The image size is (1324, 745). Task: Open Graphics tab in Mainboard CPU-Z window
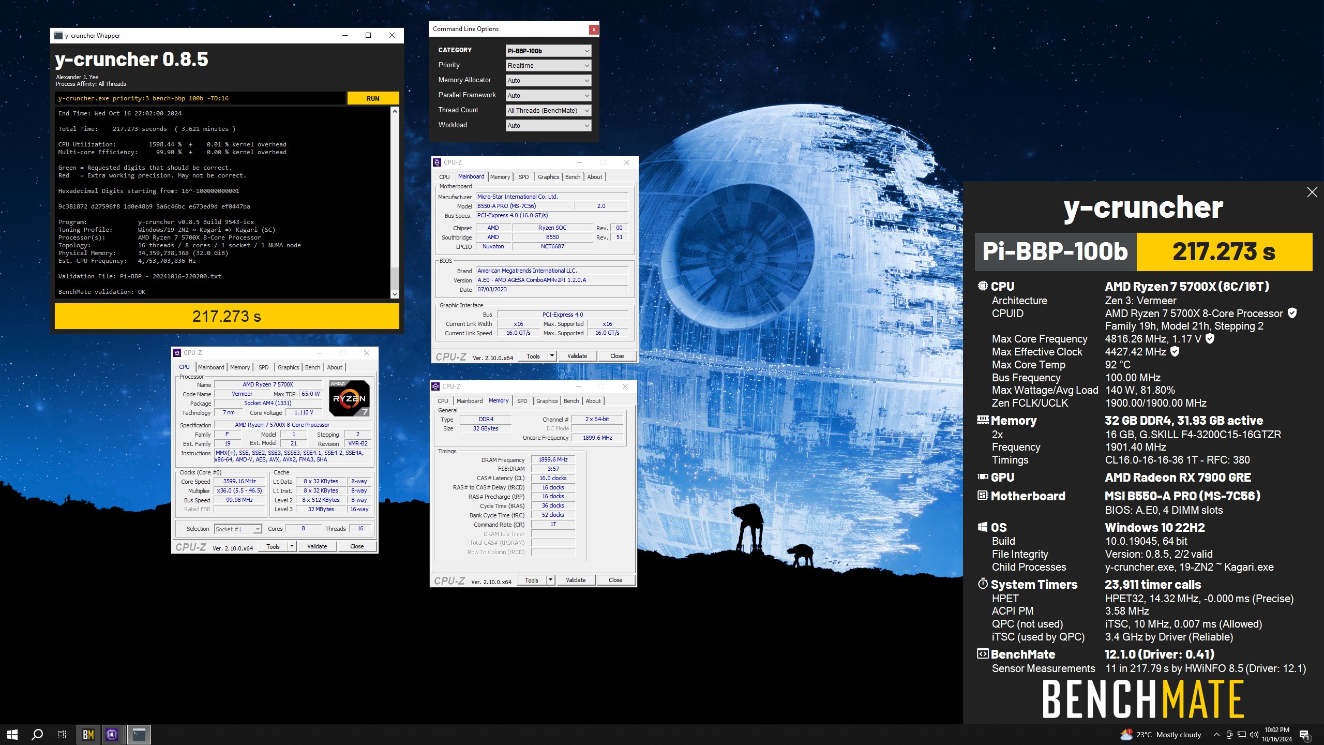(548, 177)
